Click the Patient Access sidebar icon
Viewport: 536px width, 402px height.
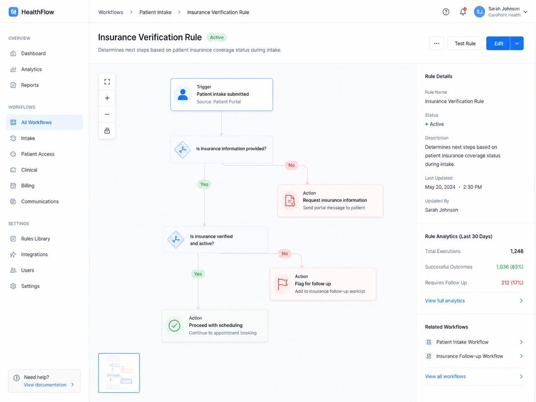[13, 154]
